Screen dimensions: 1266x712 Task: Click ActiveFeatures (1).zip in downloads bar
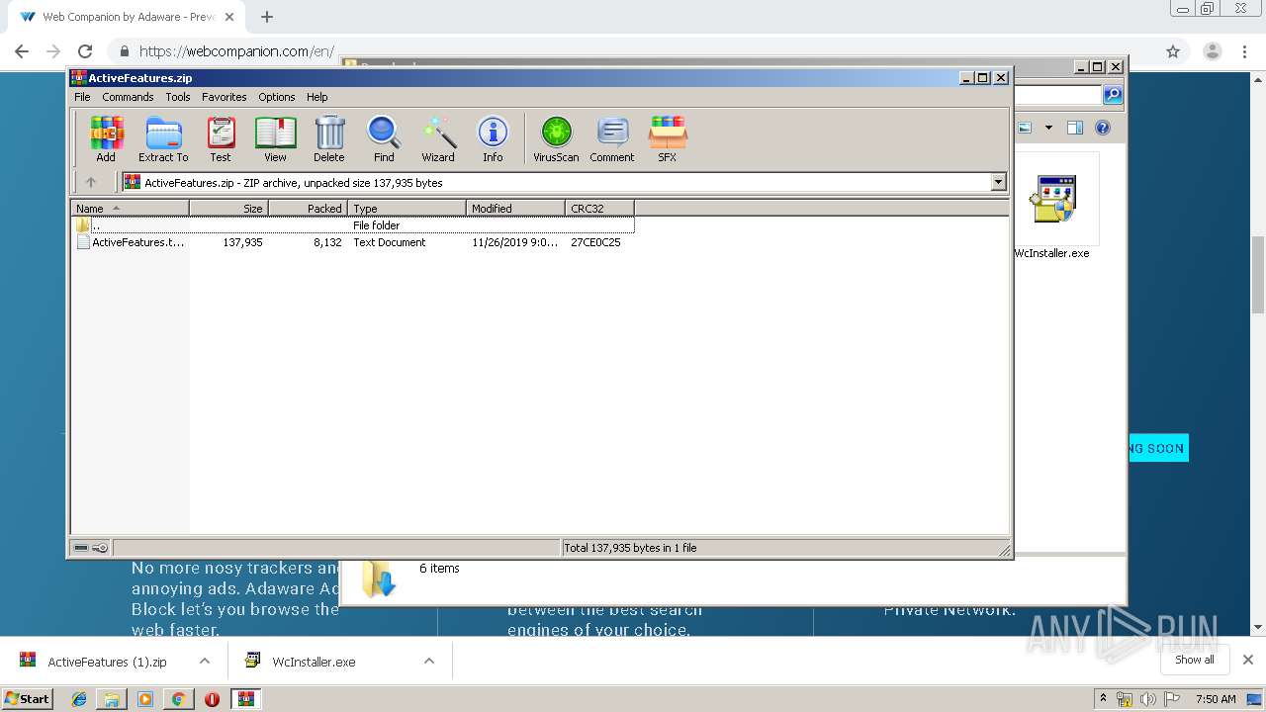(107, 662)
